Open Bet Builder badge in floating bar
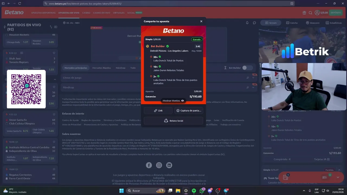The height and width of the screenshot is (195, 347). point(325,177)
